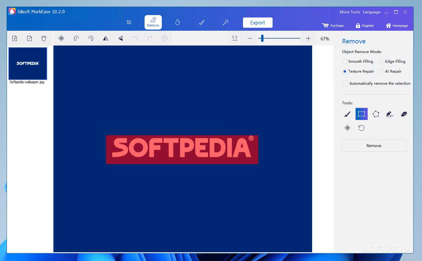422x261 pixels.
Task: Select the water drop watermark tool
Action: 177,22
